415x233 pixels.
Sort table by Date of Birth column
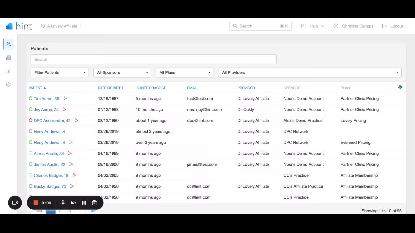pyautogui.click(x=110, y=88)
